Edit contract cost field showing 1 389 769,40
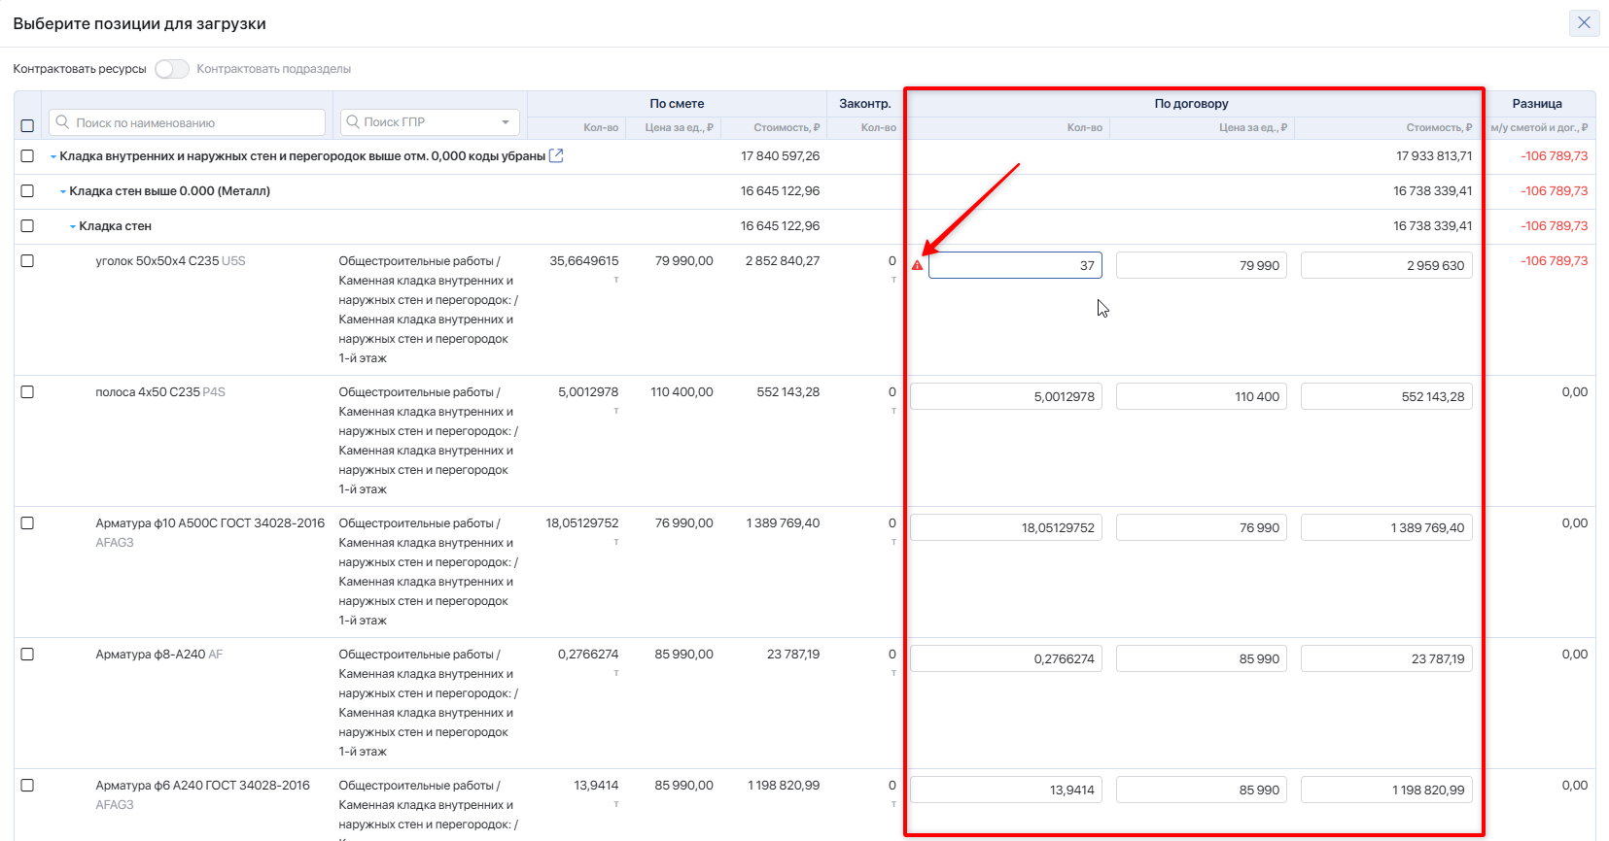This screenshot has width=1609, height=841. pos(1385,527)
